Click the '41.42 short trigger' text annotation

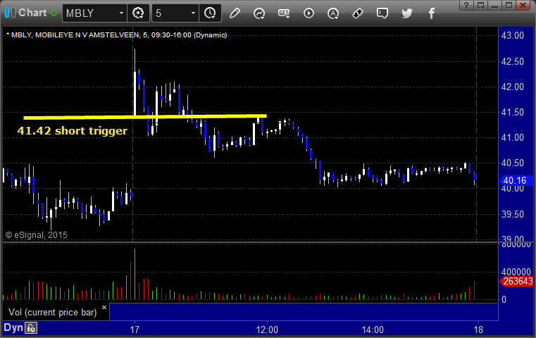tap(72, 131)
